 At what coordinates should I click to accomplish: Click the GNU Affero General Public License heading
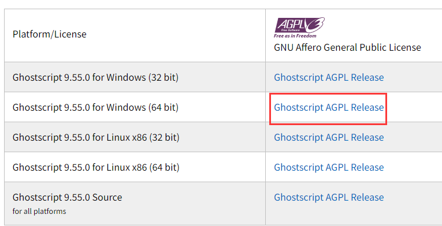[x=347, y=47]
